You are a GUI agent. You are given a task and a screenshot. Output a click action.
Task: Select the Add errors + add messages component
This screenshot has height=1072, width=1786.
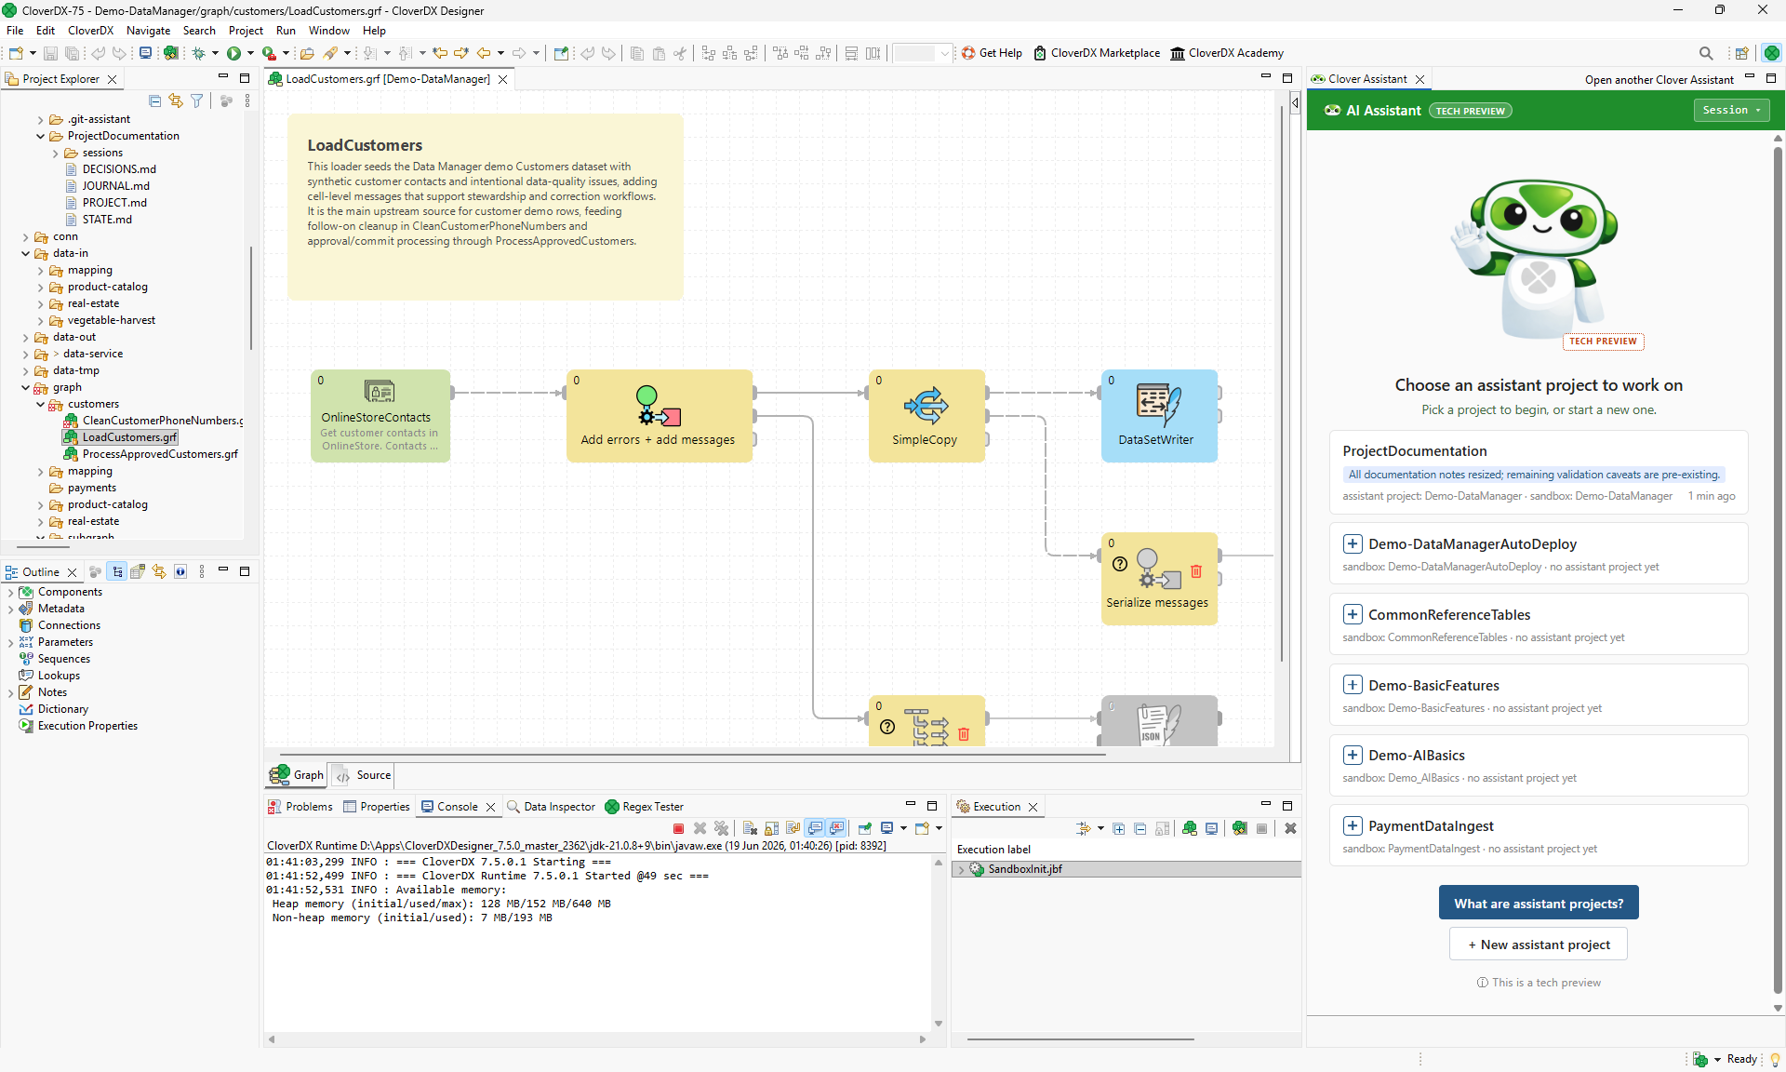tap(660, 416)
